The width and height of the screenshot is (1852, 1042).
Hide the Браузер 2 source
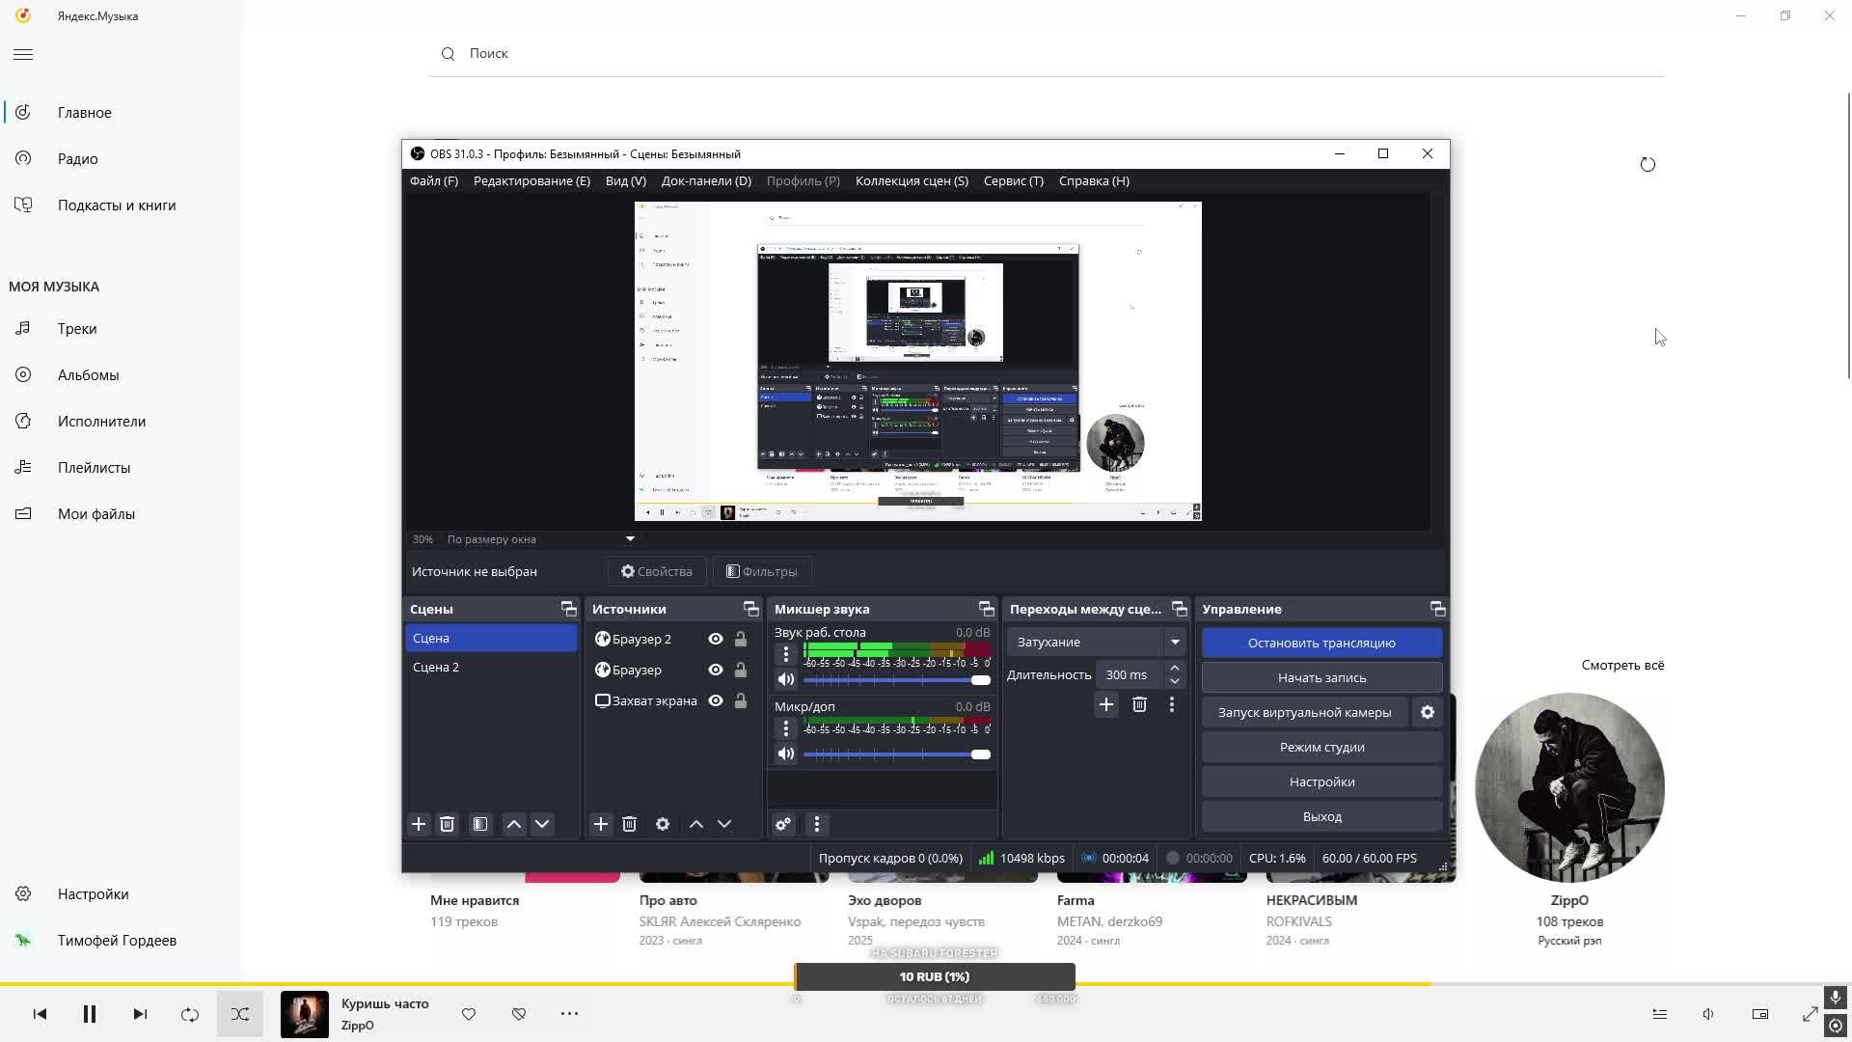pos(716,639)
